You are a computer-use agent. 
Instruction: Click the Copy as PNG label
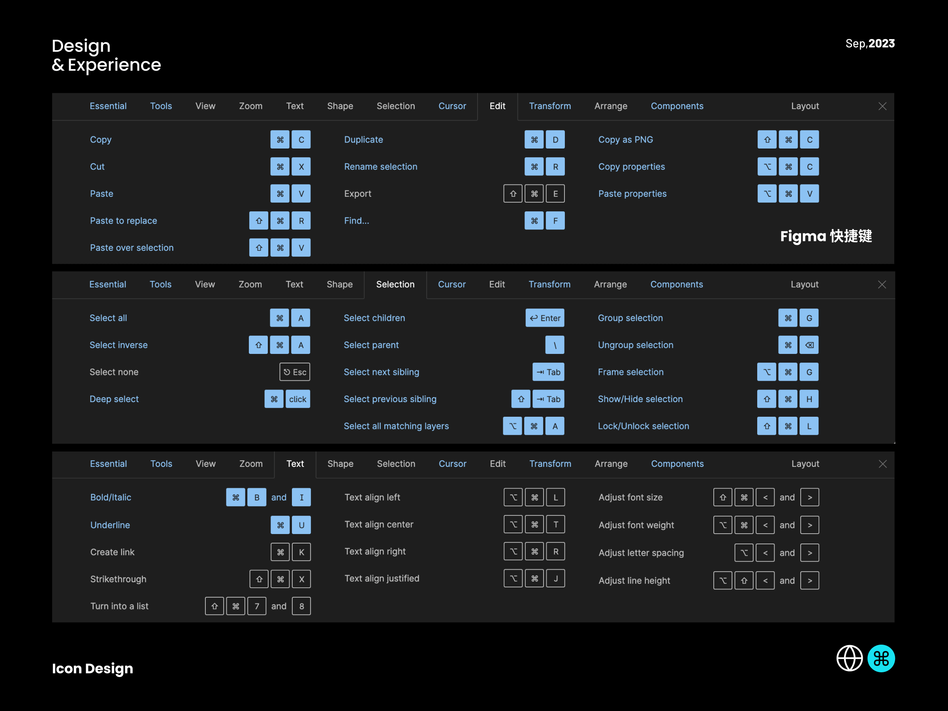(x=625, y=140)
